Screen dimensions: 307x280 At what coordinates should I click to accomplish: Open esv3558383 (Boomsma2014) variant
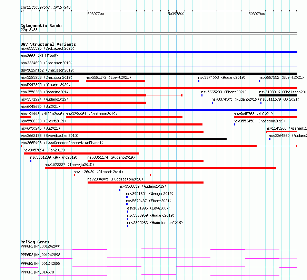pos(46,92)
